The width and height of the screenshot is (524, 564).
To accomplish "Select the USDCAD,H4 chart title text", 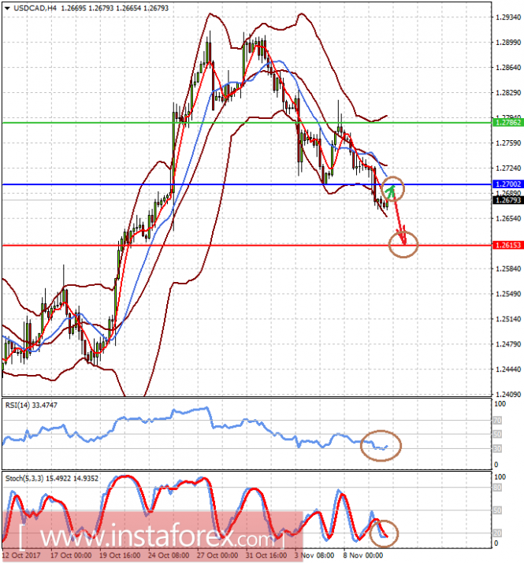I will point(37,8).
